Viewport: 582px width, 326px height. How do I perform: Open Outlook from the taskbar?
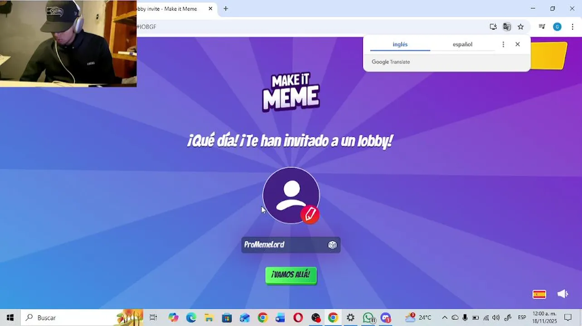tap(244, 317)
